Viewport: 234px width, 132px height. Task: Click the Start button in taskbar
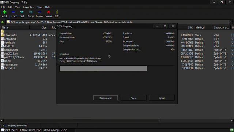(5, 130)
